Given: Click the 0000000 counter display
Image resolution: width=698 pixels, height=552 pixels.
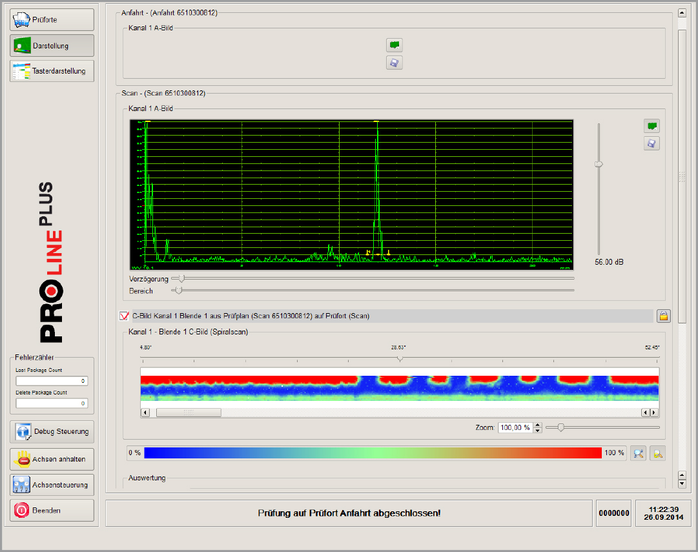Looking at the screenshot, I should click(614, 513).
